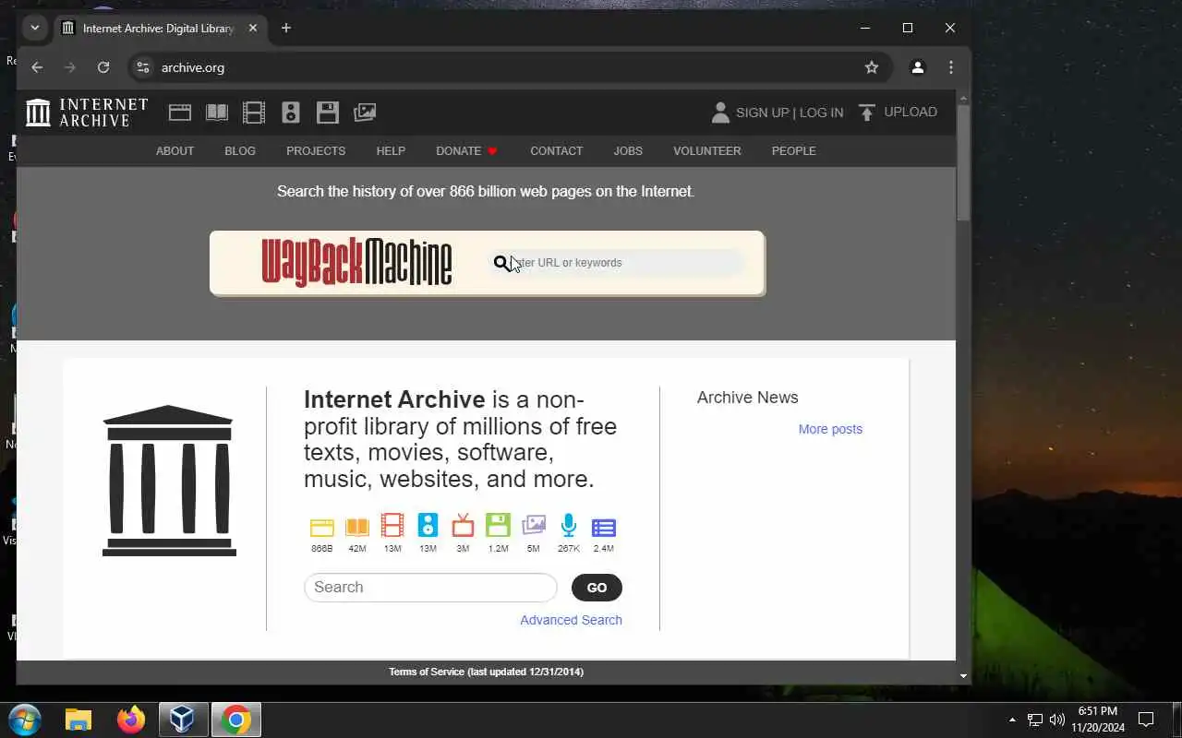This screenshot has width=1182, height=738.
Task: Click the WayBack Machine logo
Action: point(356,263)
